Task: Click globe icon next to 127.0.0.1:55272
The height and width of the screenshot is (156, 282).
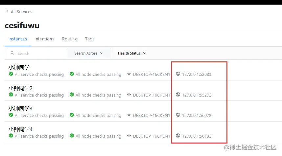Action: coord(178,95)
